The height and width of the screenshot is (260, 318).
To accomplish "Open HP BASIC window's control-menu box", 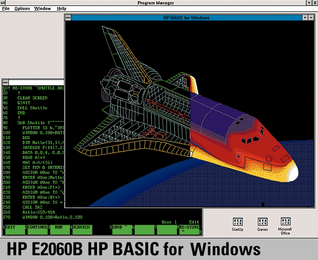I will [x=68, y=17].
